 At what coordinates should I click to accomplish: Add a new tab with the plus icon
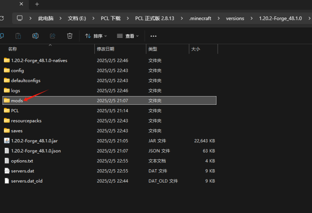click(x=37, y=4)
